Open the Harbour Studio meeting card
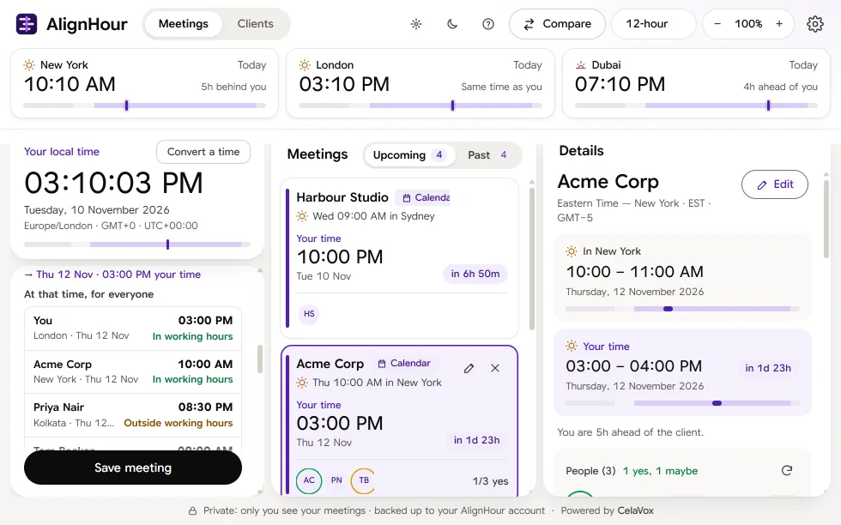Viewport: 841px width, 525px height. tap(400, 258)
